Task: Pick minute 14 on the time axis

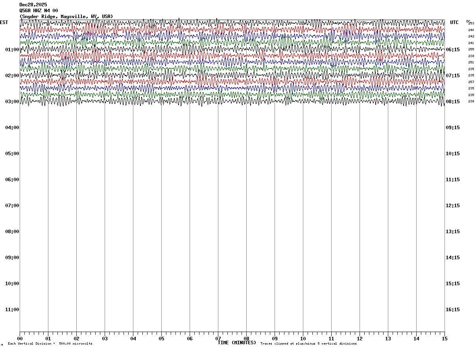Action: tap(416, 339)
